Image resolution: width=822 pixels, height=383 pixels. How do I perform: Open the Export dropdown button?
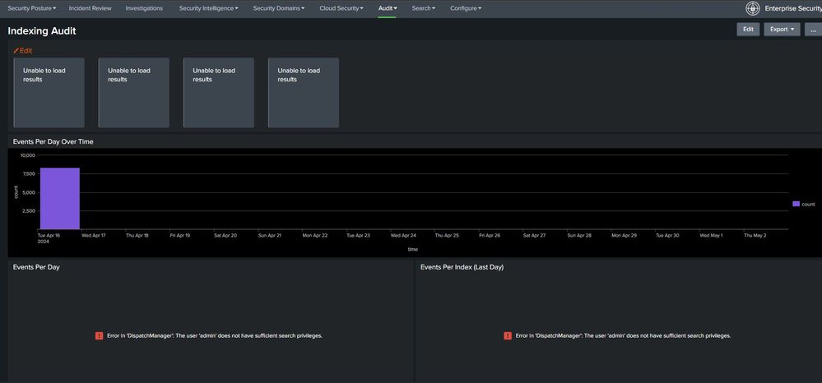782,30
